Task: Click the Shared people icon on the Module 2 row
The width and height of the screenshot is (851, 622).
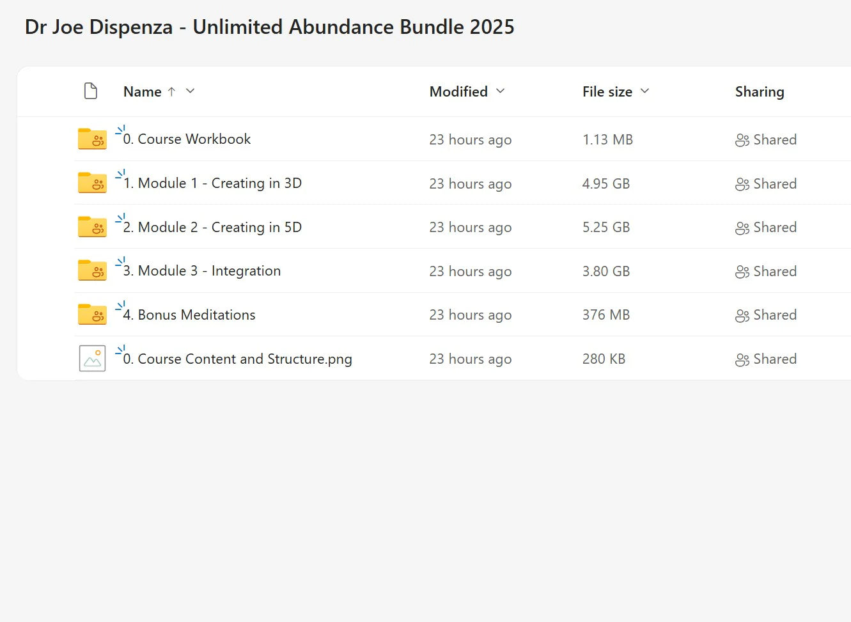Action: point(742,227)
